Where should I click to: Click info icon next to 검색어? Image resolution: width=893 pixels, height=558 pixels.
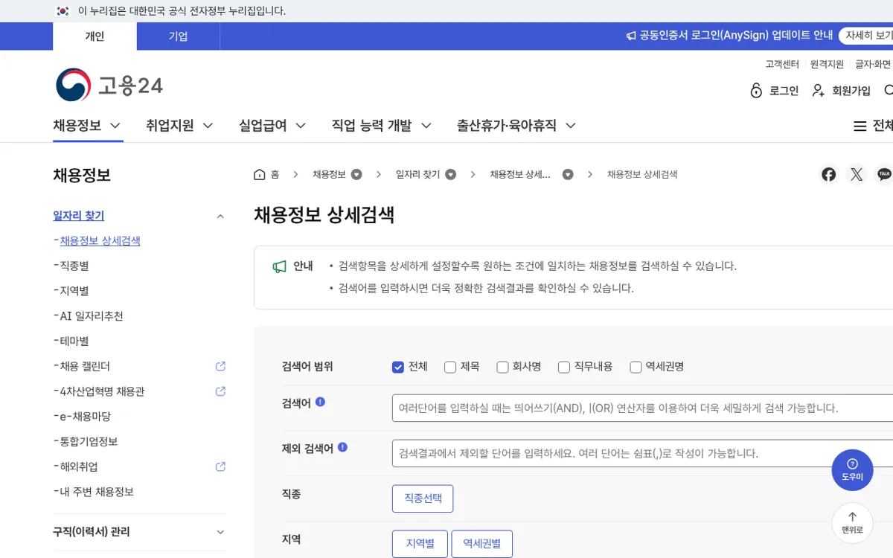[320, 402]
